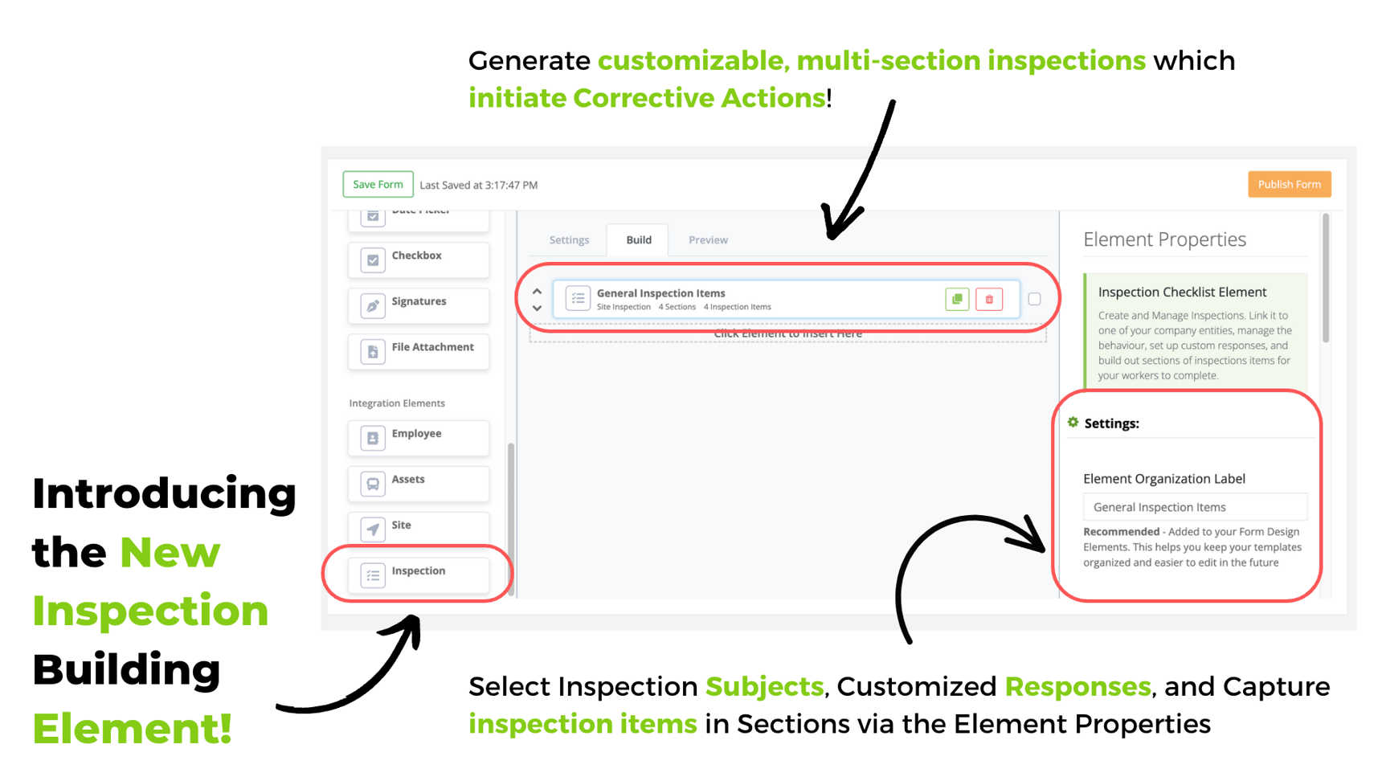Screen dimensions: 1382x777
Task: Select the Inspection element in the sidebar
Action: pyautogui.click(x=417, y=574)
